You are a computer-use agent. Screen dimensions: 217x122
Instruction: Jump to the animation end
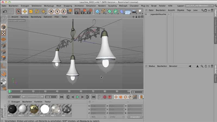pyautogui.click(x=94, y=97)
